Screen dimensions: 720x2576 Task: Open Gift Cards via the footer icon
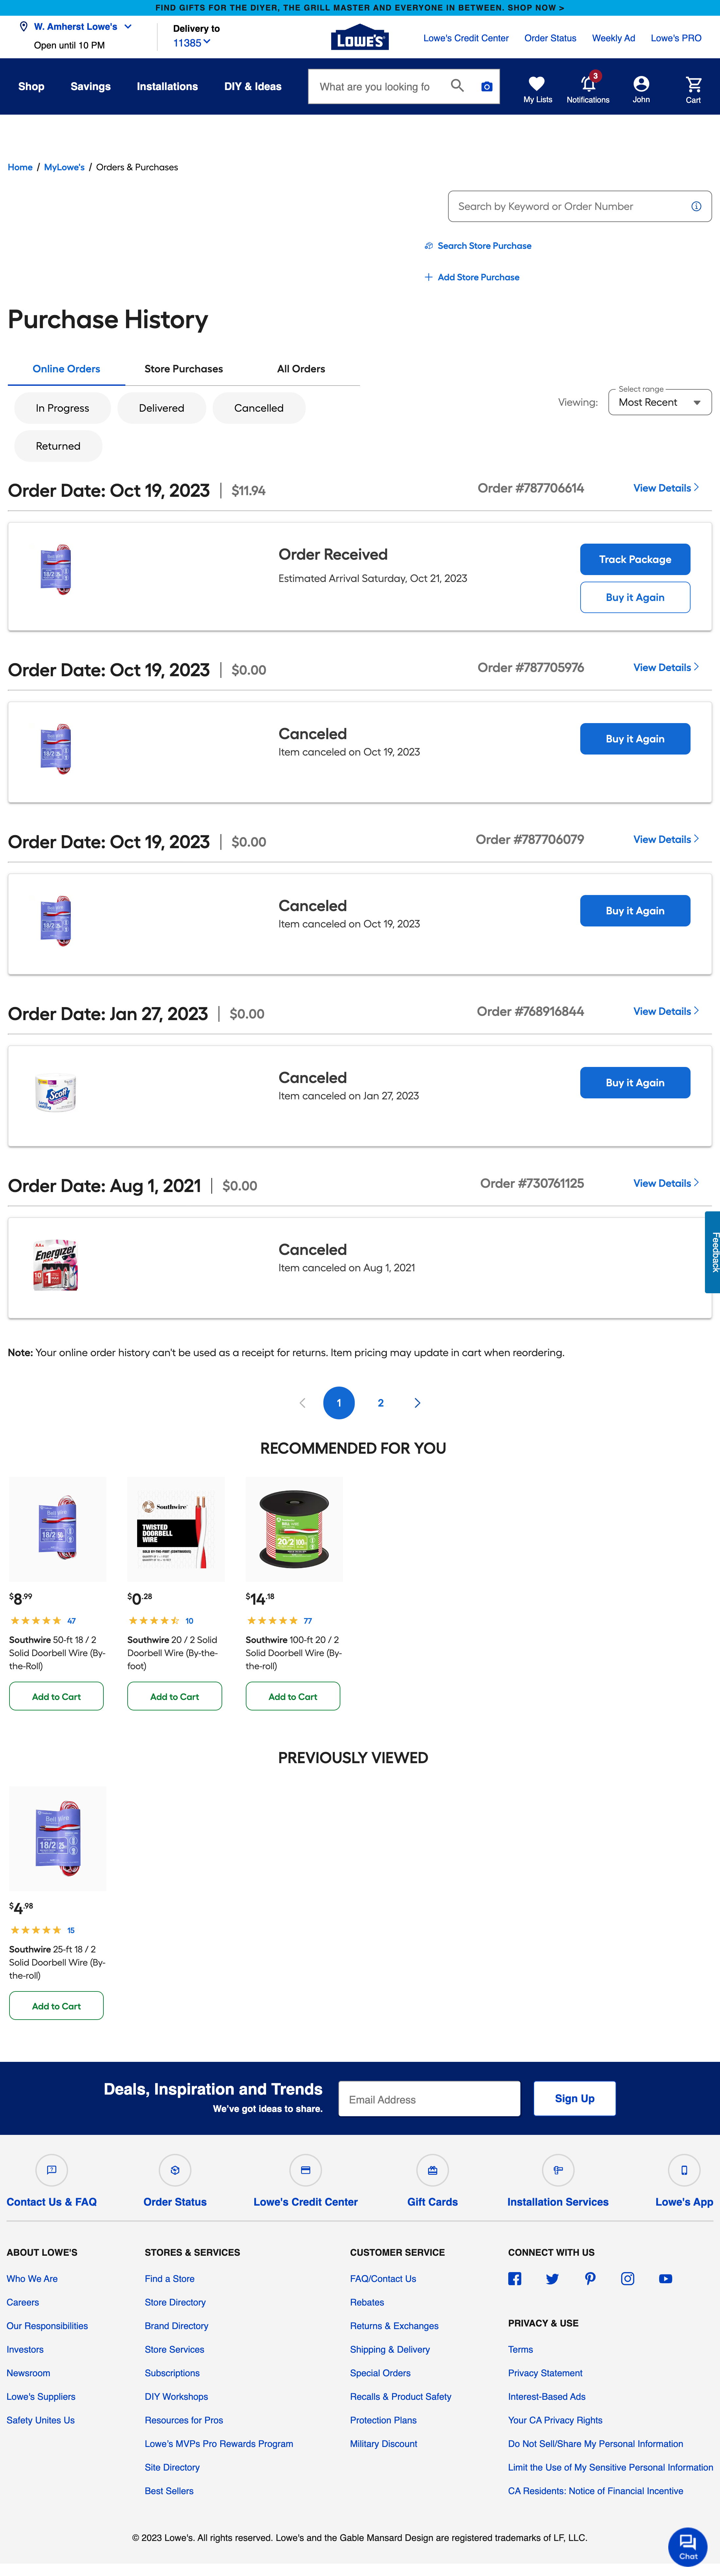[x=432, y=2171]
